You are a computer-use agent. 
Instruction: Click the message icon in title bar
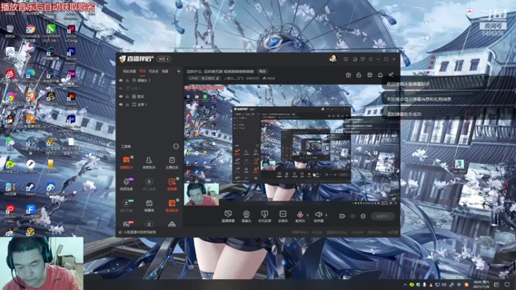pyautogui.click(x=346, y=59)
